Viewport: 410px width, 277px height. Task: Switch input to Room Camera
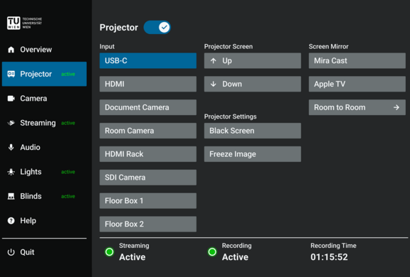point(148,131)
